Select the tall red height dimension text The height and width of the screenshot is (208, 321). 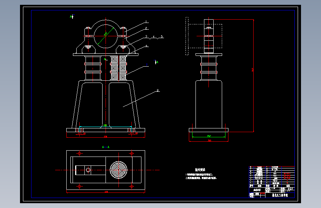(x=253, y=70)
